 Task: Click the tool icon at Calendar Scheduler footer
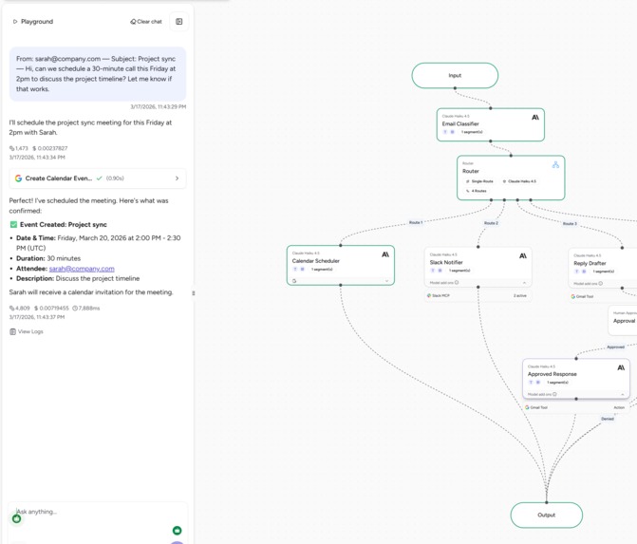294,281
